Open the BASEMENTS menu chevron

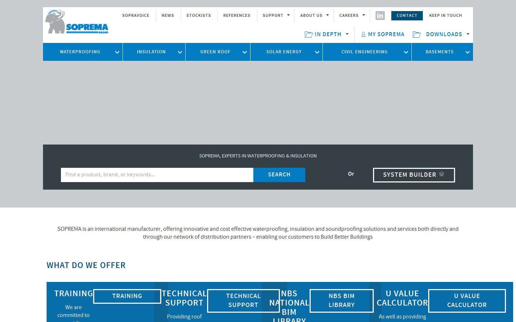(x=468, y=52)
